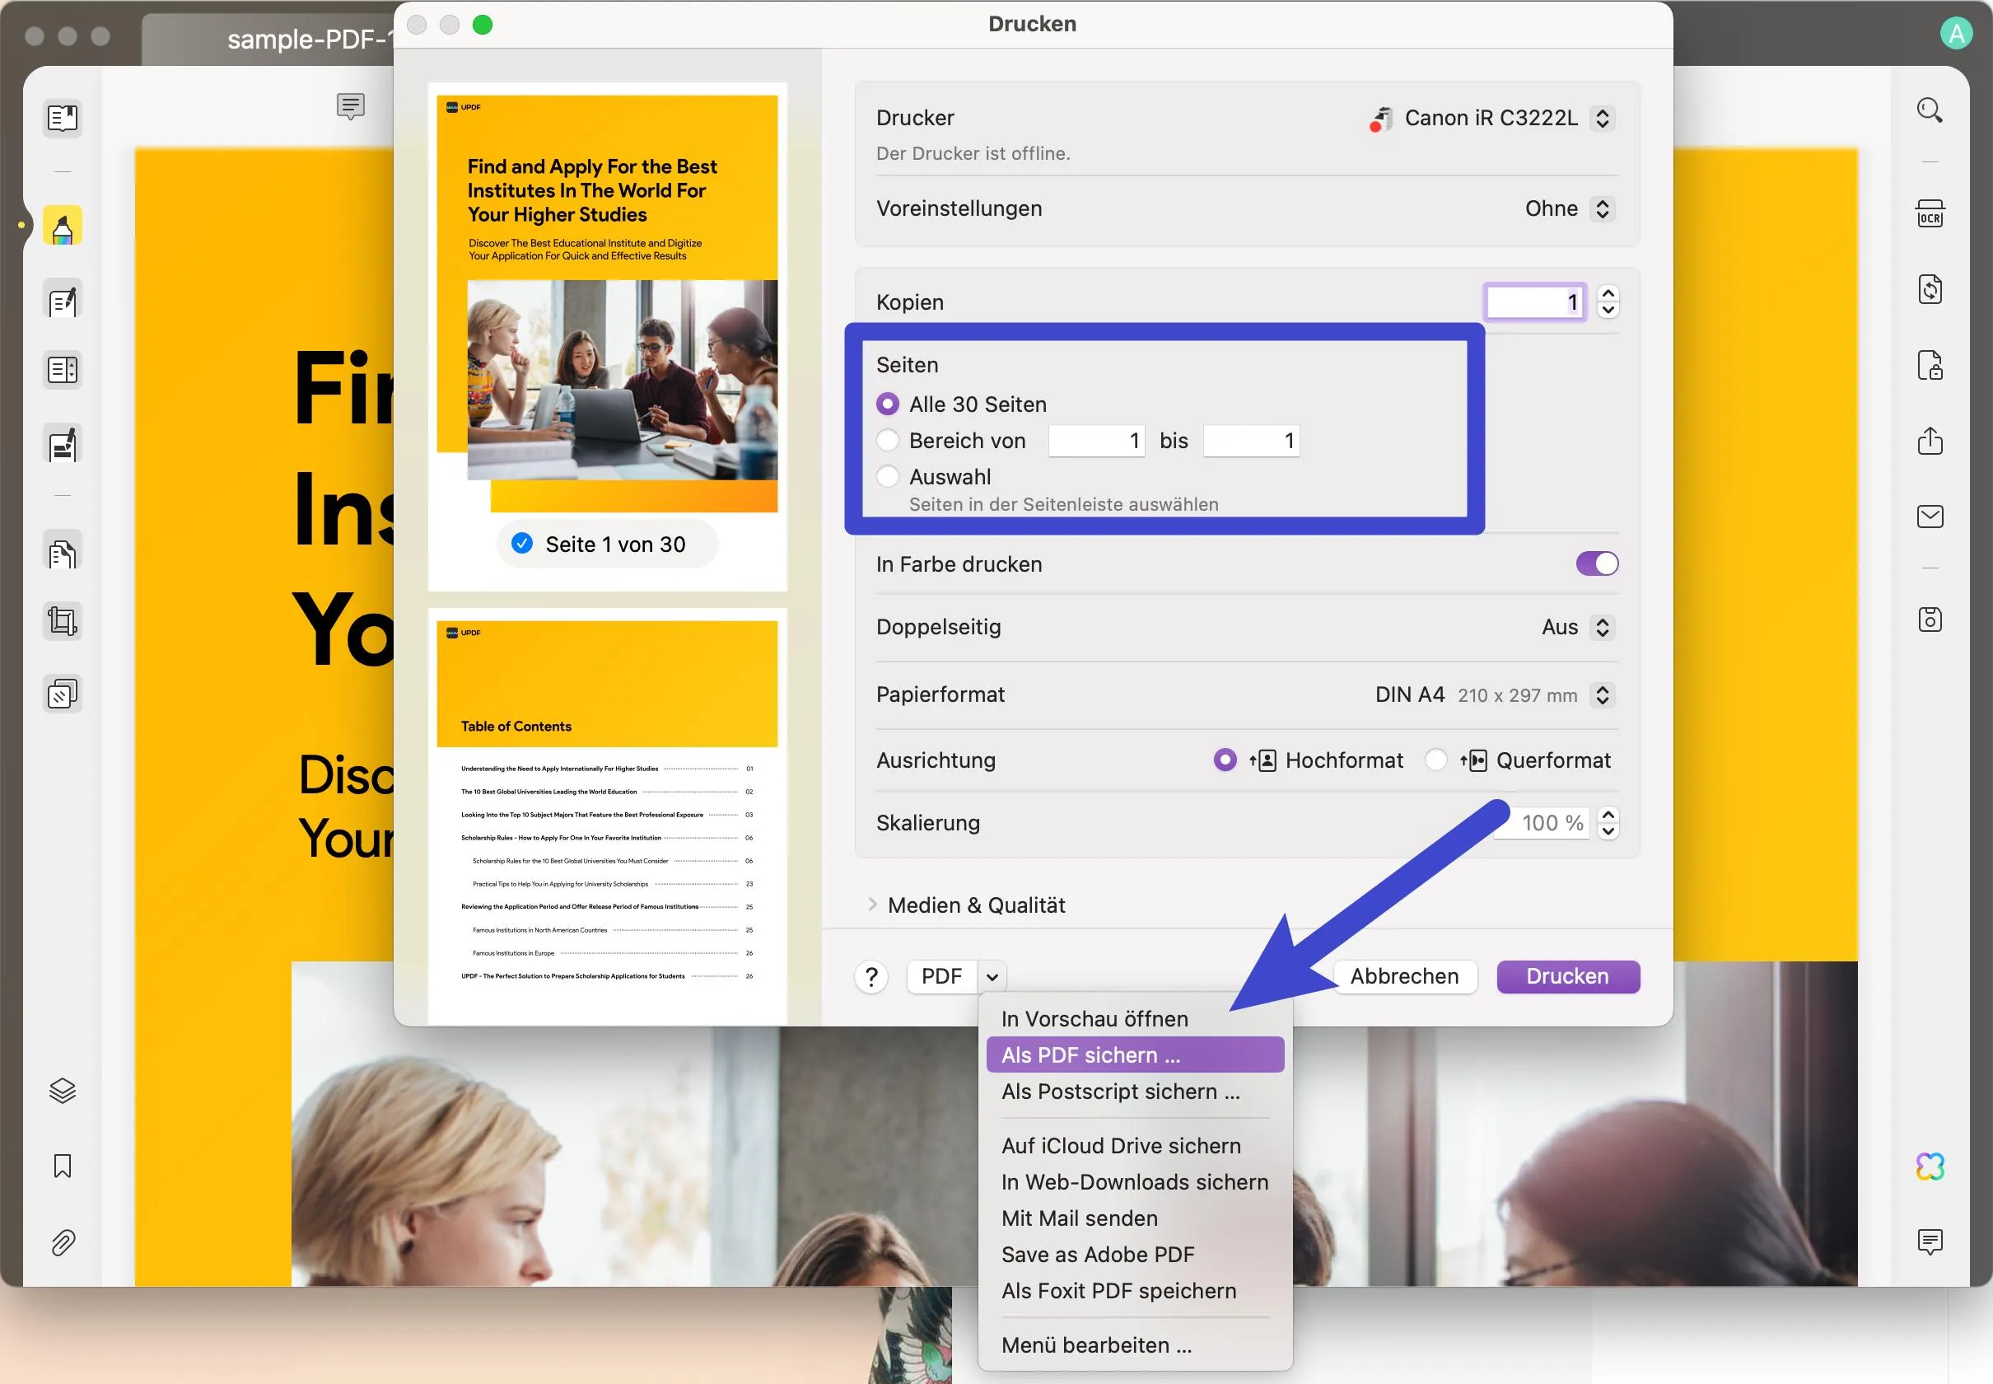The image size is (1993, 1384).
Task: Open the Protect PDF lock tool
Action: coord(1931,365)
